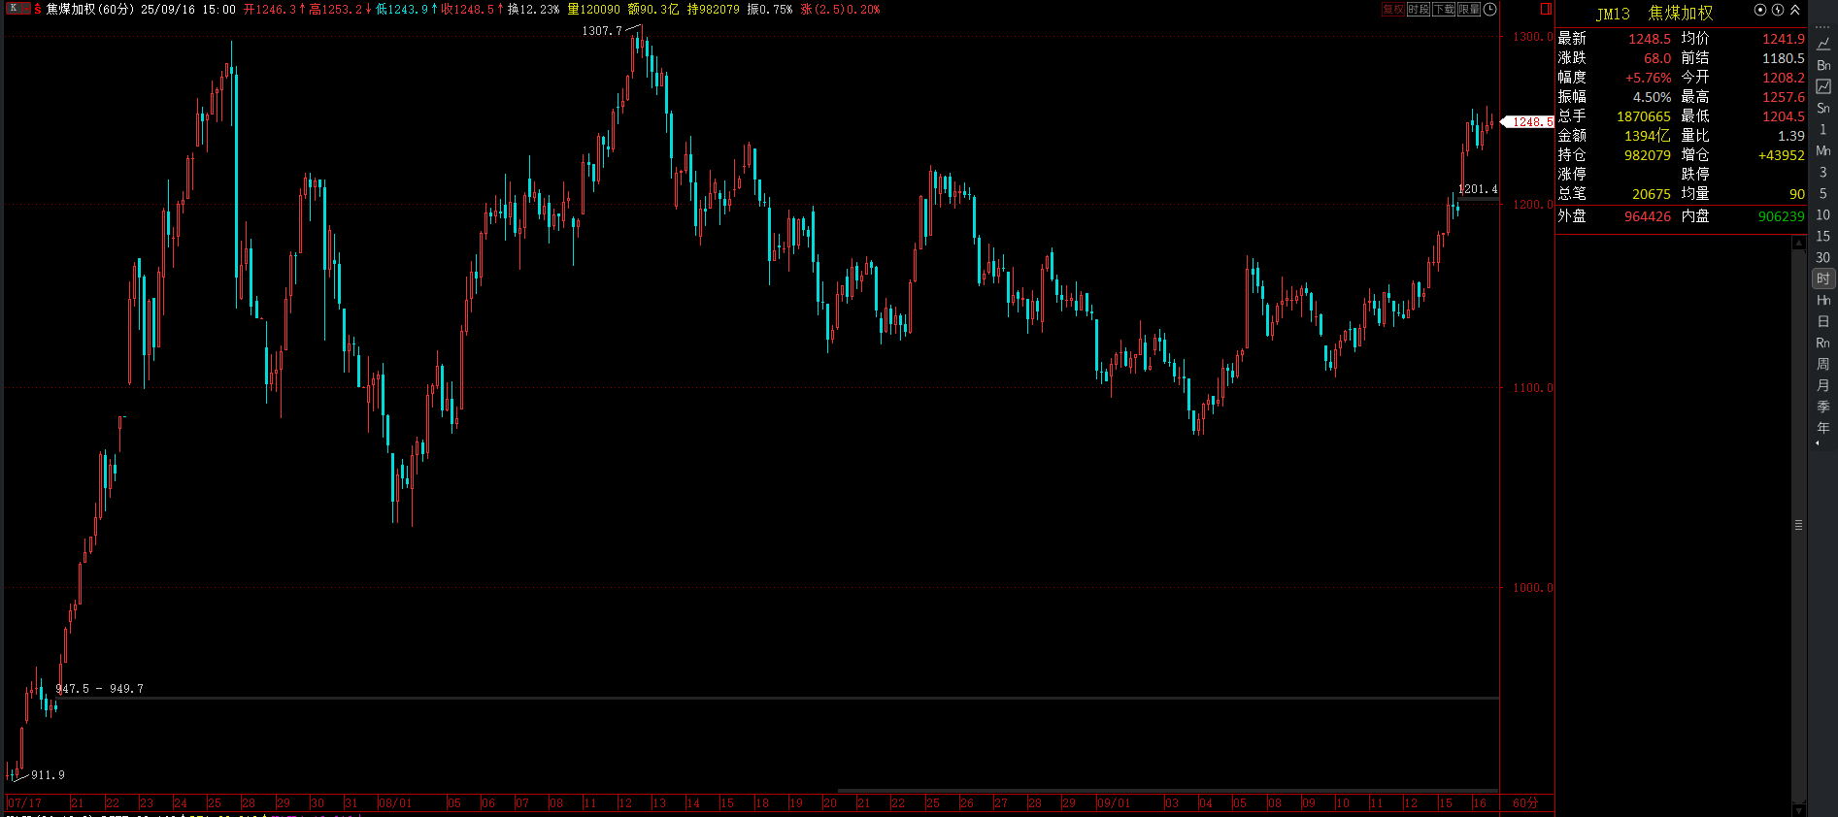
Task: Click the small left arrow below 年
Action: pos(1818,443)
